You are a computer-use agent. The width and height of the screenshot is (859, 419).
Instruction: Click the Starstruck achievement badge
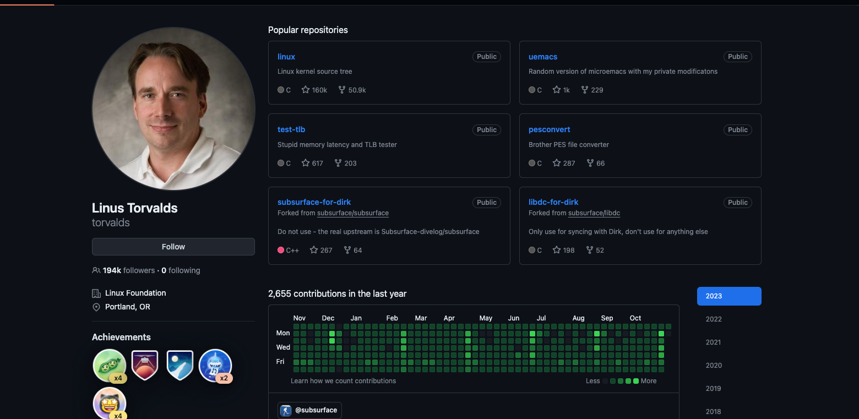coord(110,404)
